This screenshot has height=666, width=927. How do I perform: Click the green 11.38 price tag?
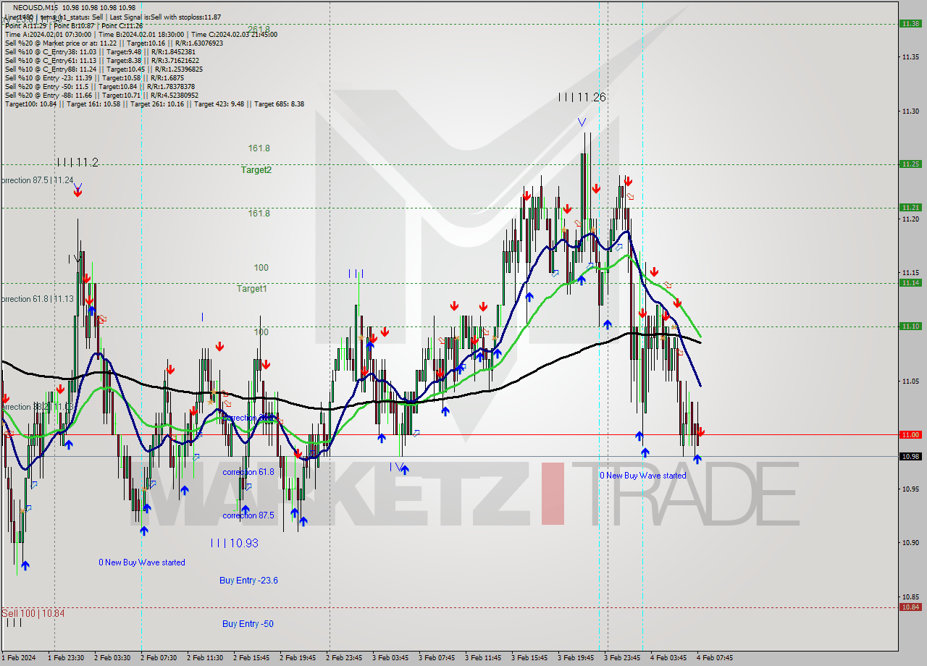click(x=910, y=23)
